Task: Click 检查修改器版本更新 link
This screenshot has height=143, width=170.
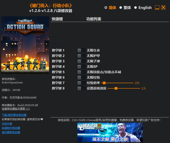Action: [16, 109]
